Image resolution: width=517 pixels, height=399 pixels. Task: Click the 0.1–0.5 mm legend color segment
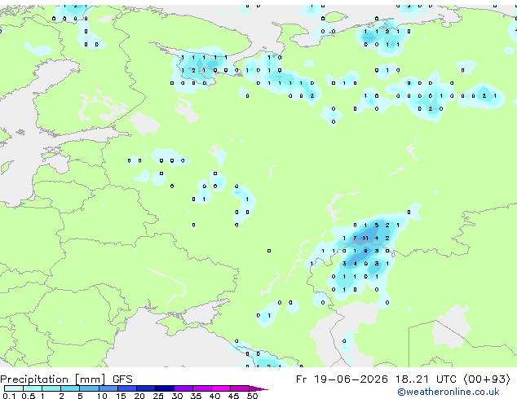click(x=14, y=388)
